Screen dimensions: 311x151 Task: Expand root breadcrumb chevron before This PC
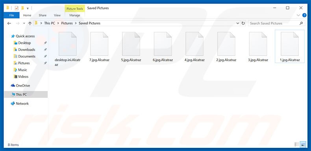click(41, 23)
